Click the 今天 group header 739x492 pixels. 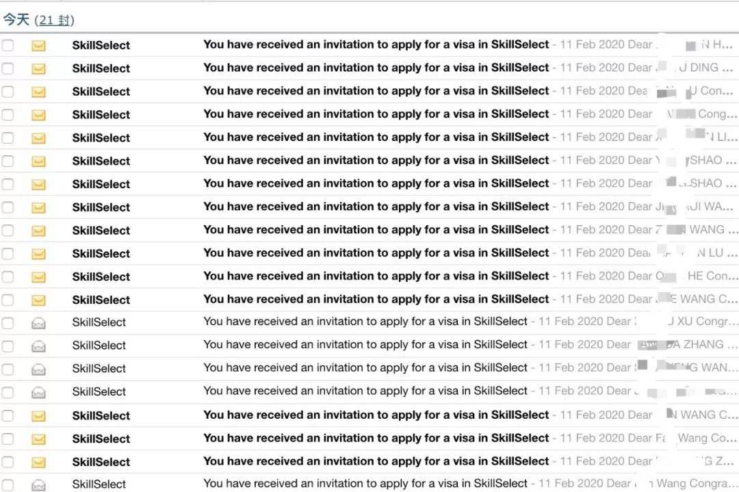16,20
